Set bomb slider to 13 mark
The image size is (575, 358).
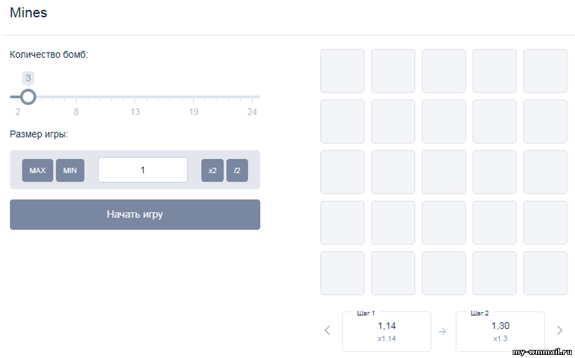[x=135, y=97]
